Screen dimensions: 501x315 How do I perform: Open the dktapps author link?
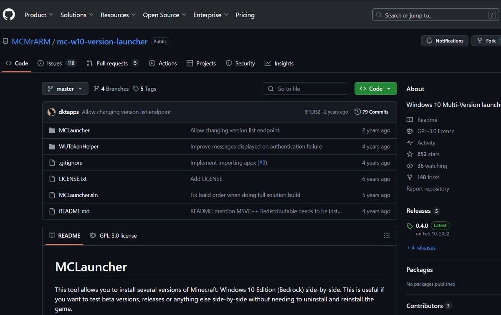pos(69,112)
